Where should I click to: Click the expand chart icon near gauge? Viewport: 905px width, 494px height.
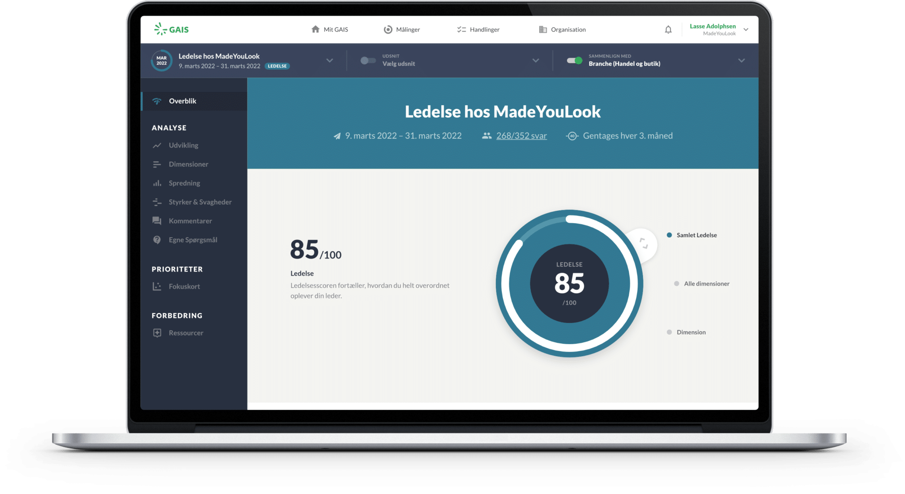(x=644, y=243)
